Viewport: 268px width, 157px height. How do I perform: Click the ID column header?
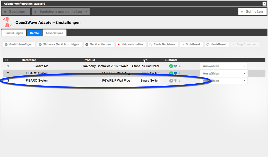(x=6, y=60)
